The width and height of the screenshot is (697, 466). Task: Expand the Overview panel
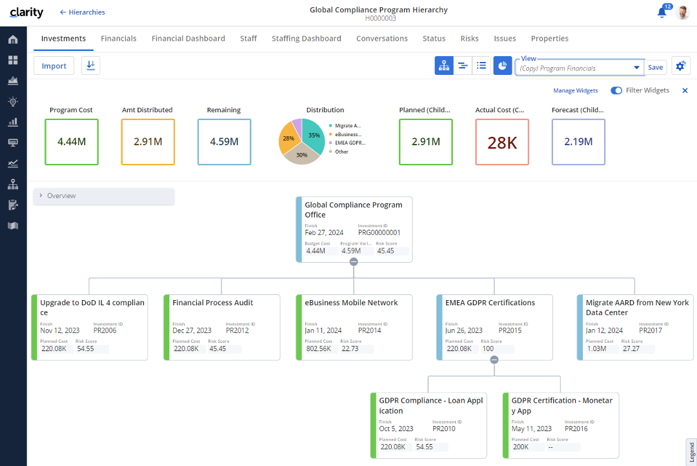tap(41, 196)
